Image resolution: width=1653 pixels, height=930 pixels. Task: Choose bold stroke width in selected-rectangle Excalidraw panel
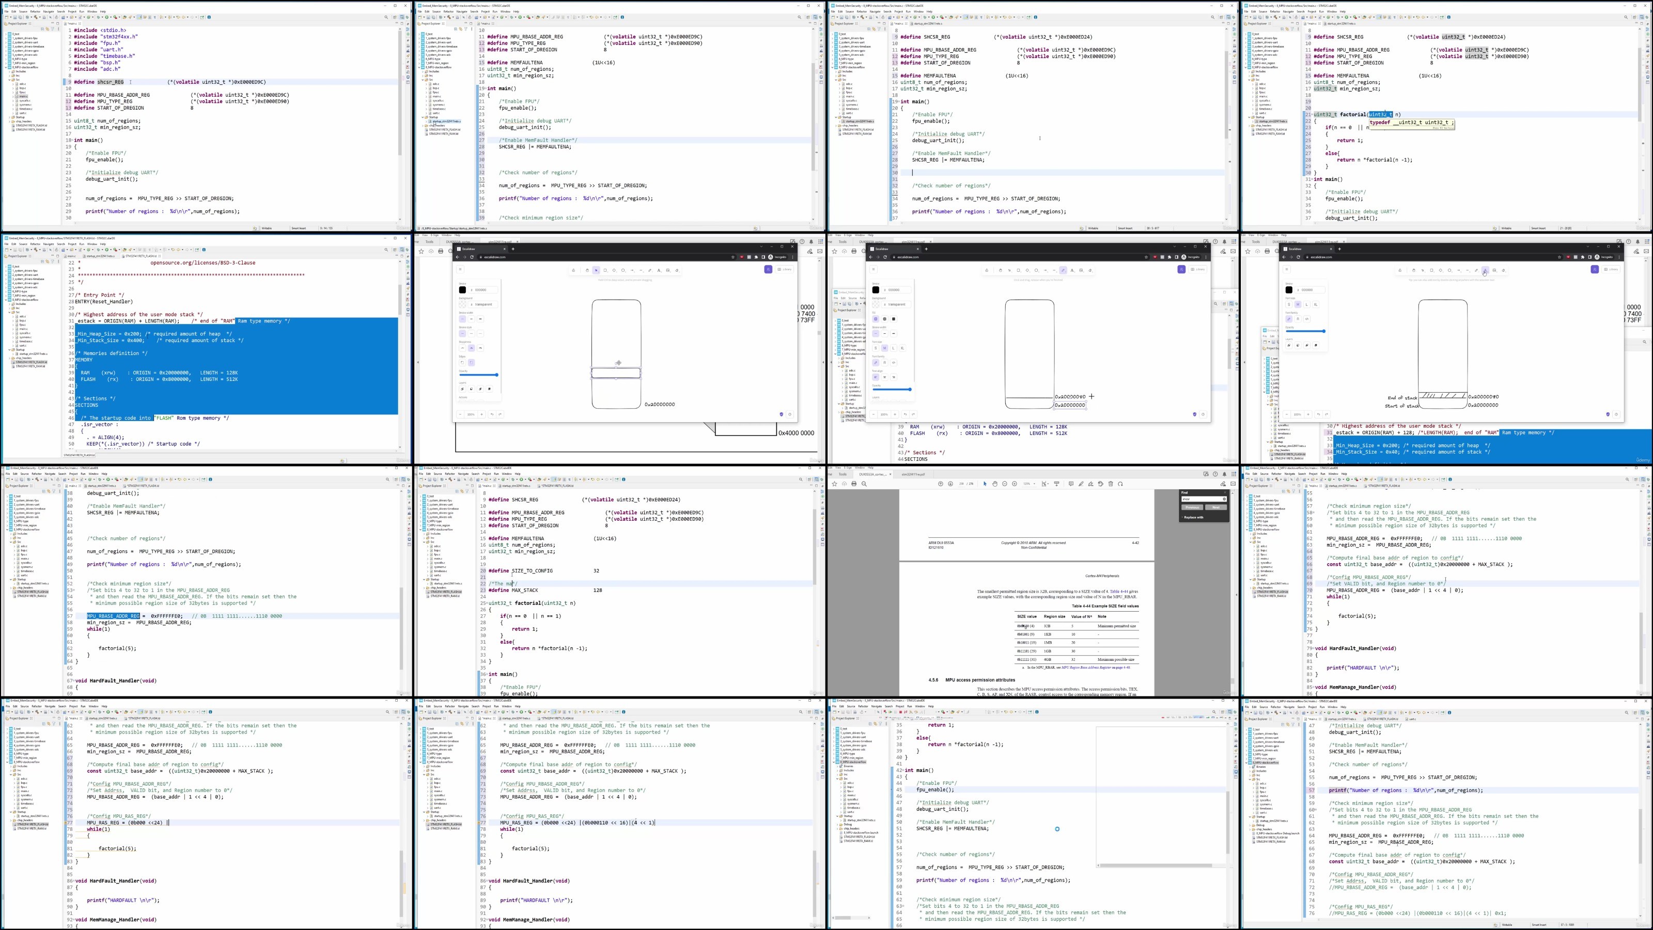pyautogui.click(x=472, y=319)
